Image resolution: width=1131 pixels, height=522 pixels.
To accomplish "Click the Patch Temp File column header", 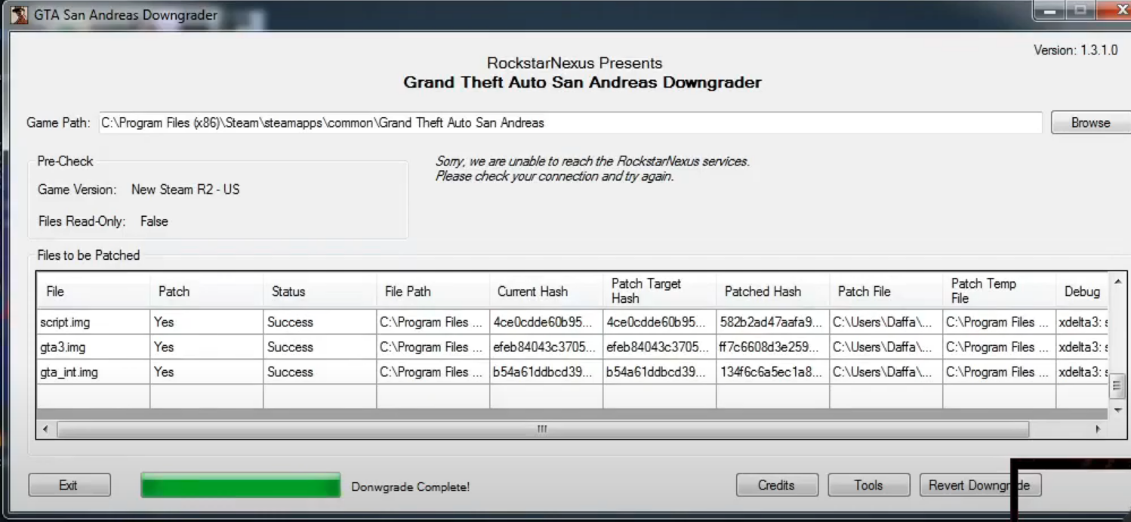I will [x=999, y=291].
